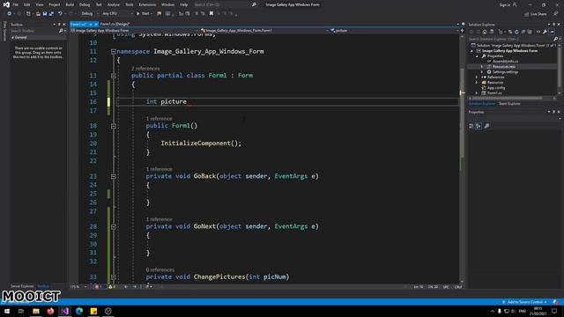The width and height of the screenshot is (564, 317).
Task: Click the Visual Studio search magnifier icon
Action: click(x=254, y=4)
